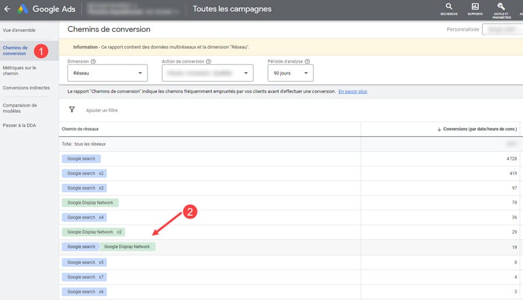
Task: Select the Google search x5 chip
Action: point(84,262)
